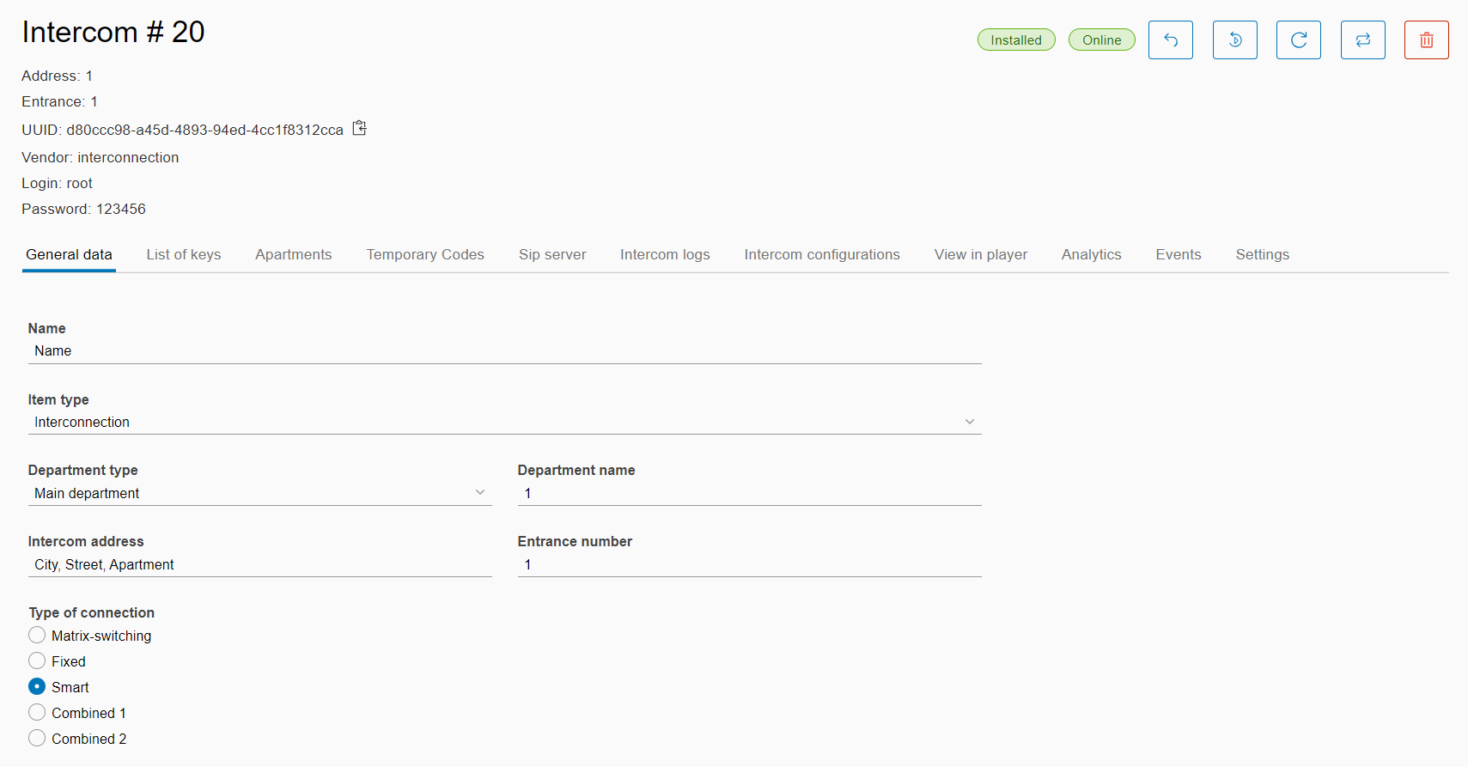
Task: Click the counterclockwise play-arrow icon button
Action: tap(1234, 40)
